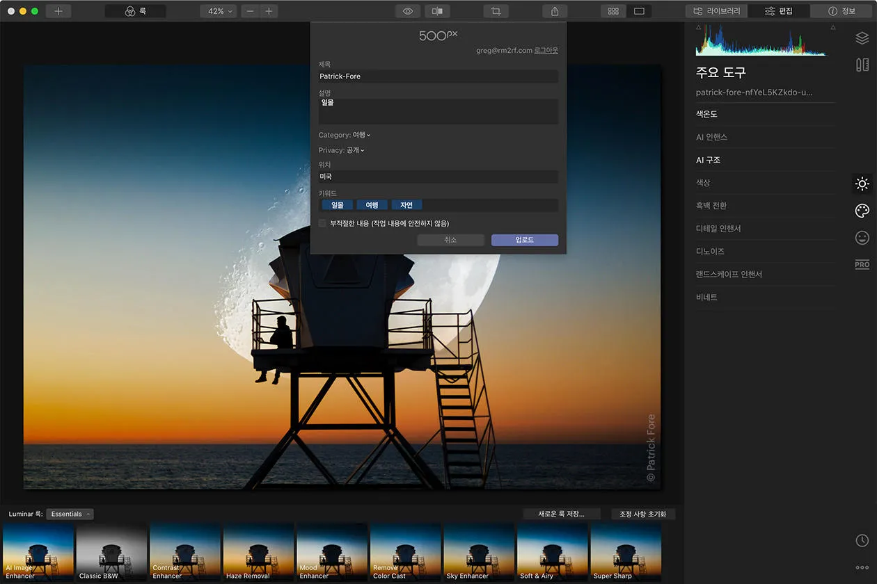Open the AI 인핸스 adjustment tool

711,137
